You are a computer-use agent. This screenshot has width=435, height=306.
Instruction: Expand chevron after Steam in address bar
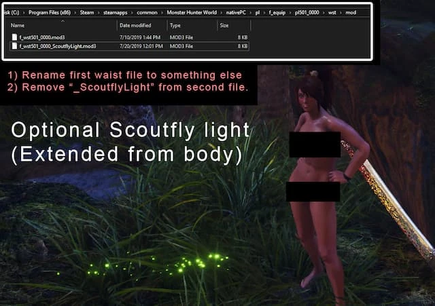[99, 13]
